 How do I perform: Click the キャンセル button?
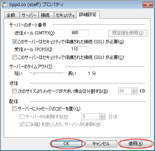point(101,144)
